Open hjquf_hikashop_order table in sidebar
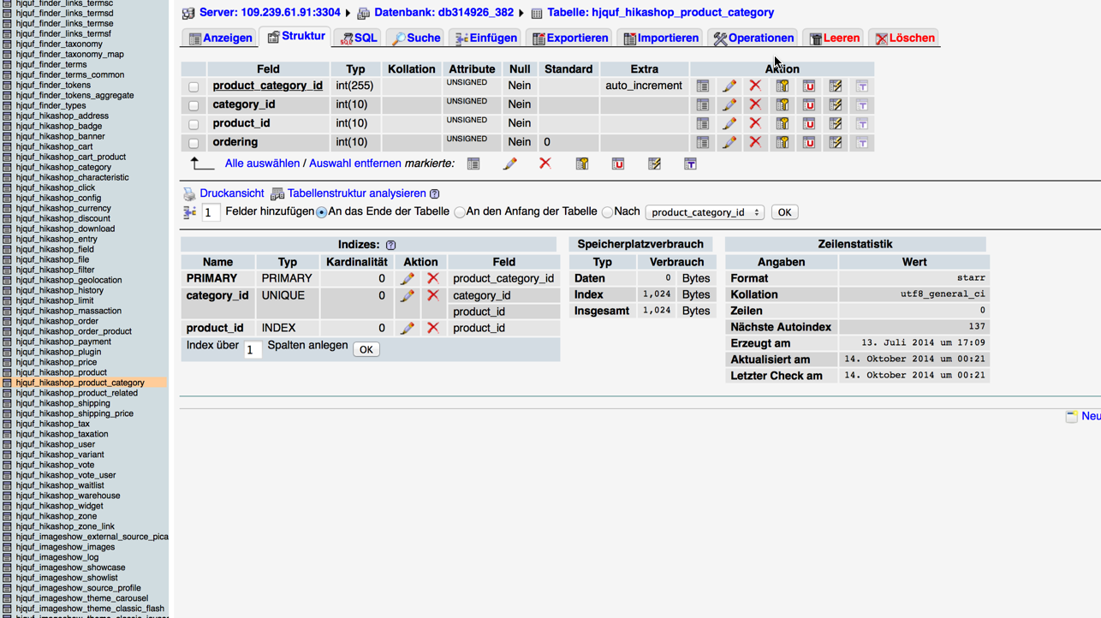Image resolution: width=1101 pixels, height=618 pixels. tap(57, 321)
